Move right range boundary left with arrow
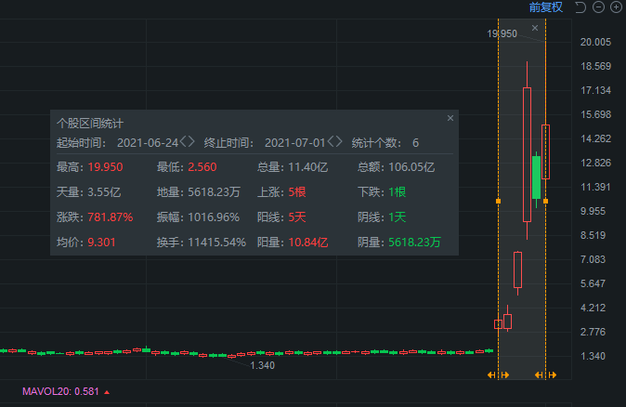 pyautogui.click(x=540, y=374)
